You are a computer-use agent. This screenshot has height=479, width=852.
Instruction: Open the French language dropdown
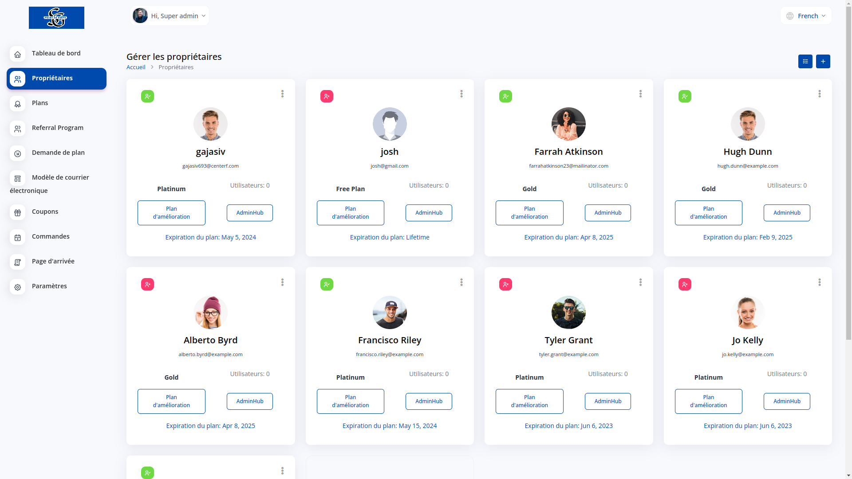[806, 16]
